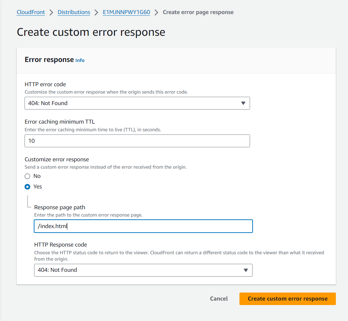Open the Error response Info link
The width and height of the screenshot is (348, 321).
(x=80, y=60)
